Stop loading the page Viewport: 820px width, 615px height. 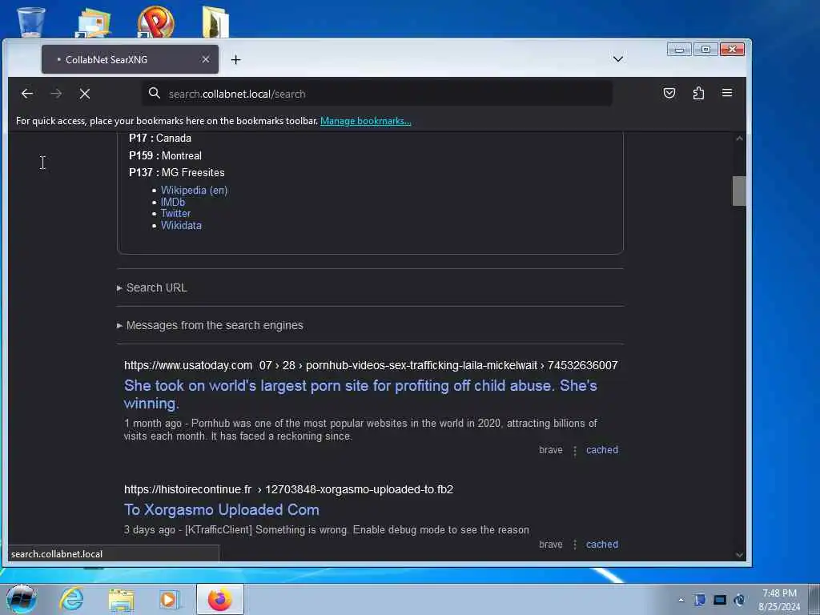coord(85,94)
